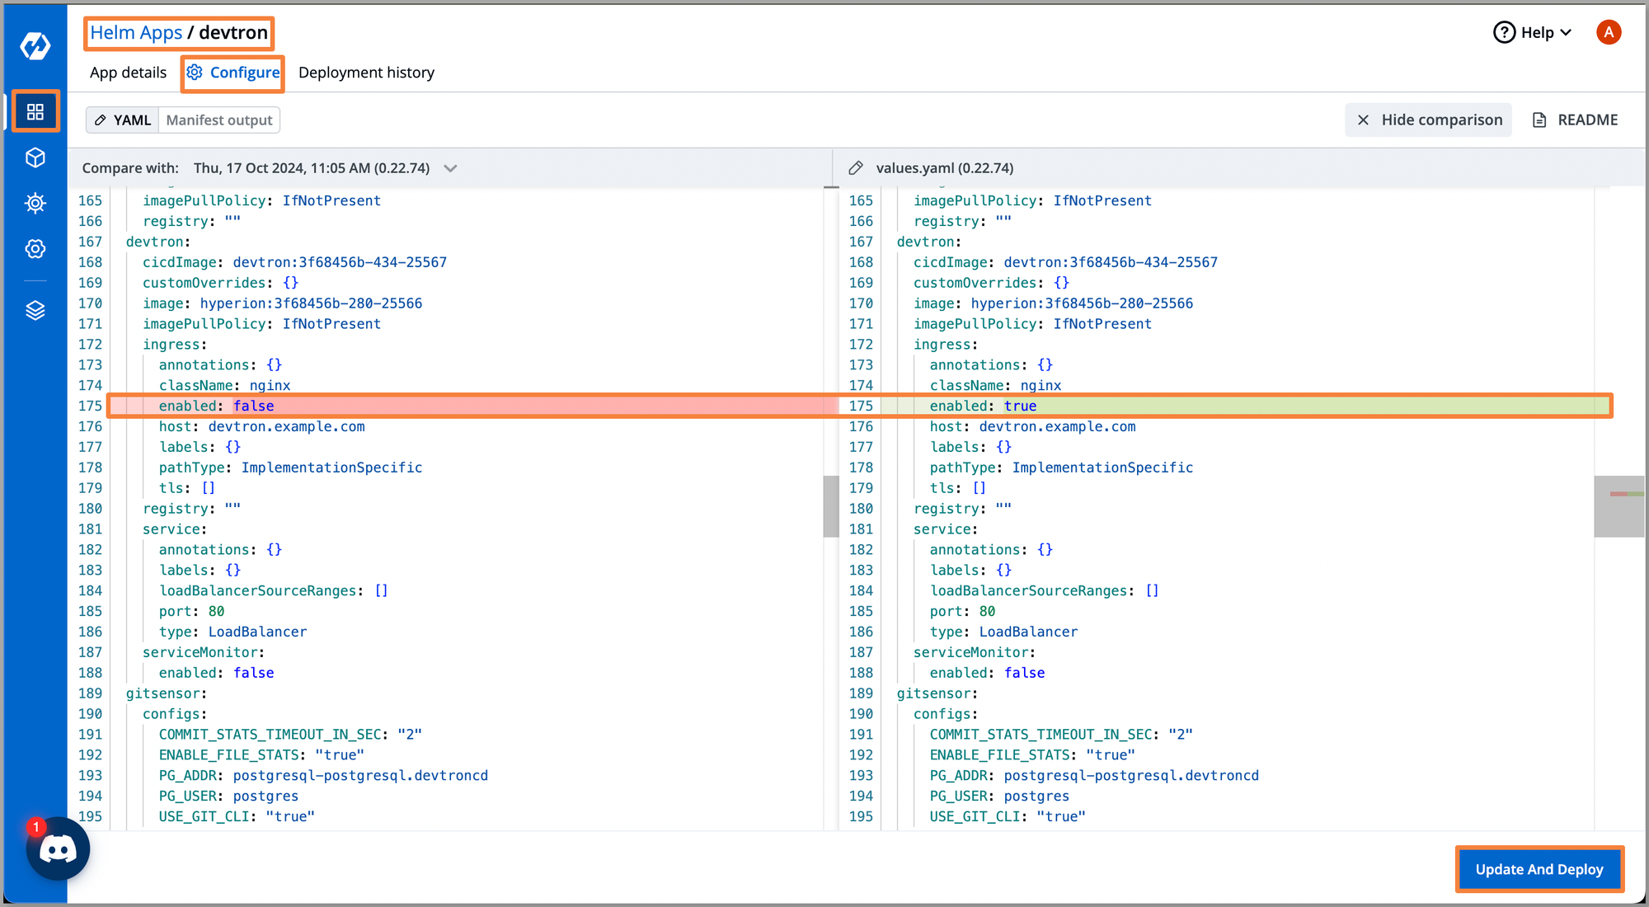Click right pane 'type: LoadBalancer' line
The width and height of the screenshot is (1649, 907).
(x=1003, y=632)
